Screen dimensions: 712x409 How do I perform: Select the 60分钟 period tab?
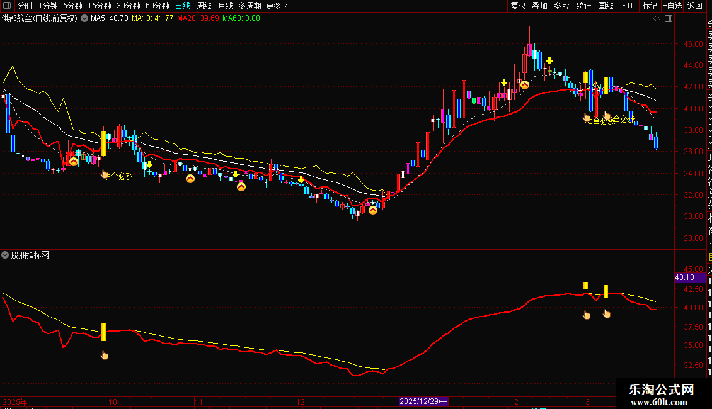point(158,6)
